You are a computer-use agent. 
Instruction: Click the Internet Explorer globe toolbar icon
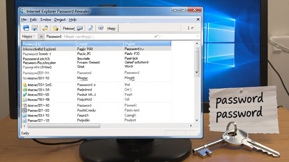tap(45, 28)
